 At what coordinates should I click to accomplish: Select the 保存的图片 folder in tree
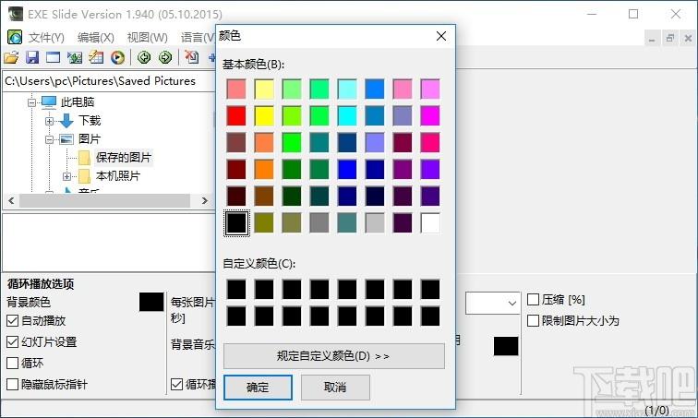tap(123, 158)
